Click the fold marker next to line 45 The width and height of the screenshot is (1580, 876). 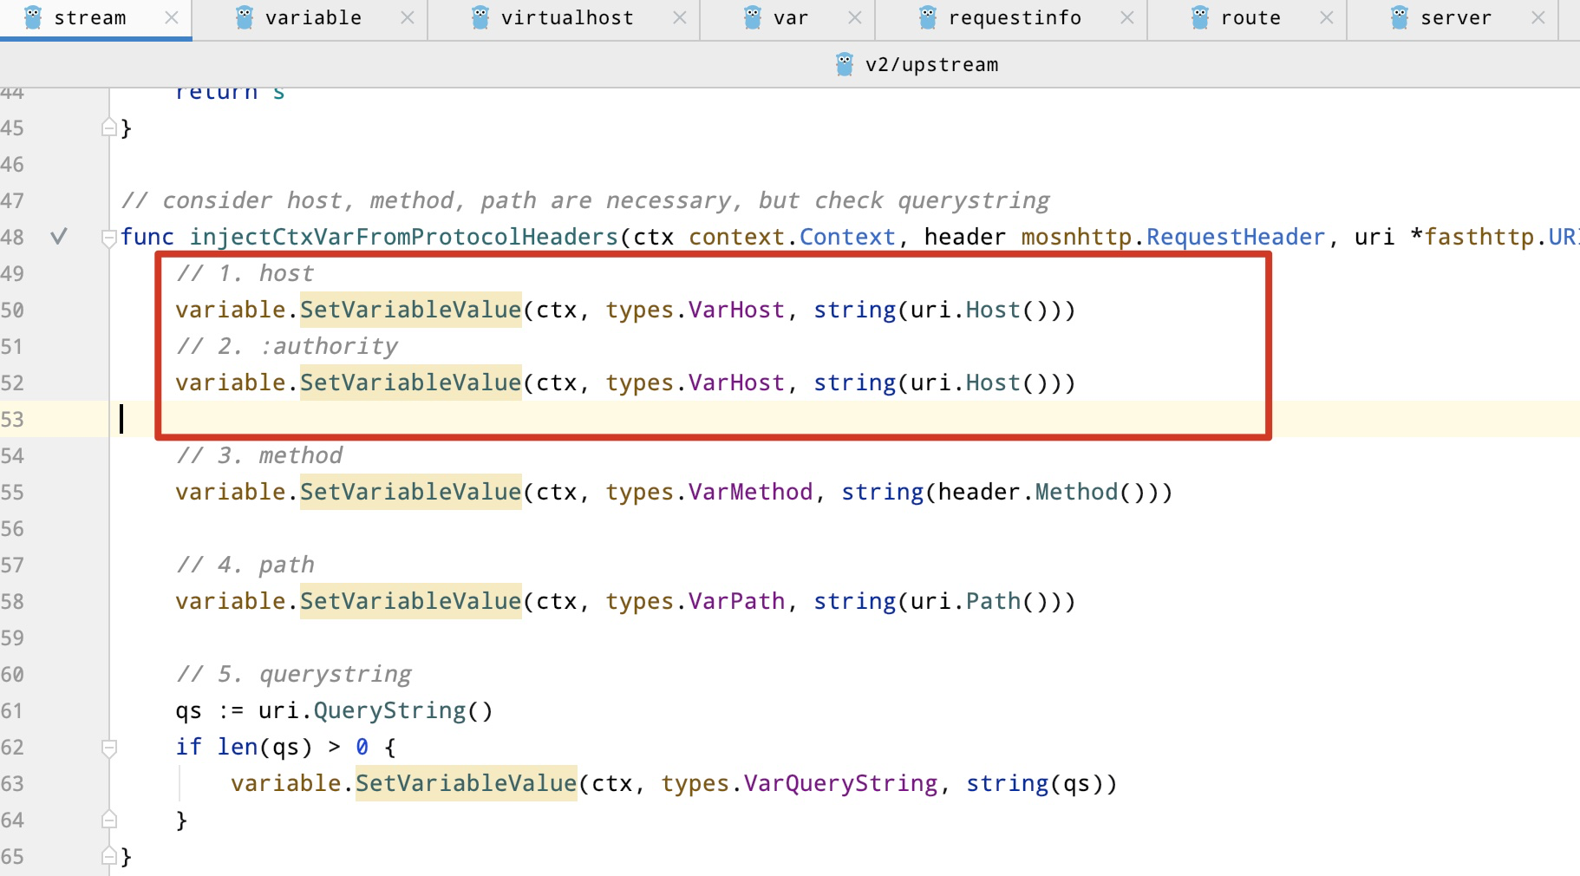coord(108,127)
